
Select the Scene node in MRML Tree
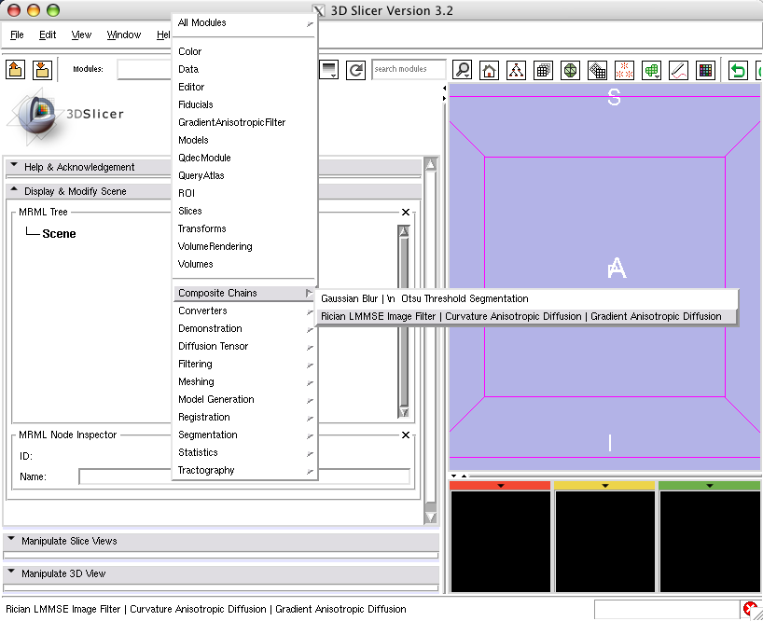pyautogui.click(x=59, y=234)
